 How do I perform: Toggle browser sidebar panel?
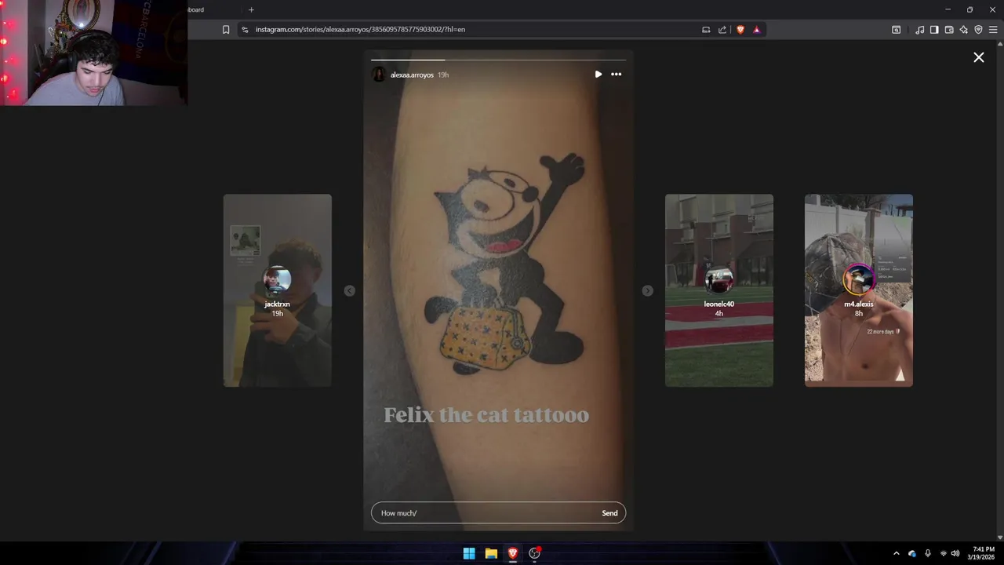934,30
